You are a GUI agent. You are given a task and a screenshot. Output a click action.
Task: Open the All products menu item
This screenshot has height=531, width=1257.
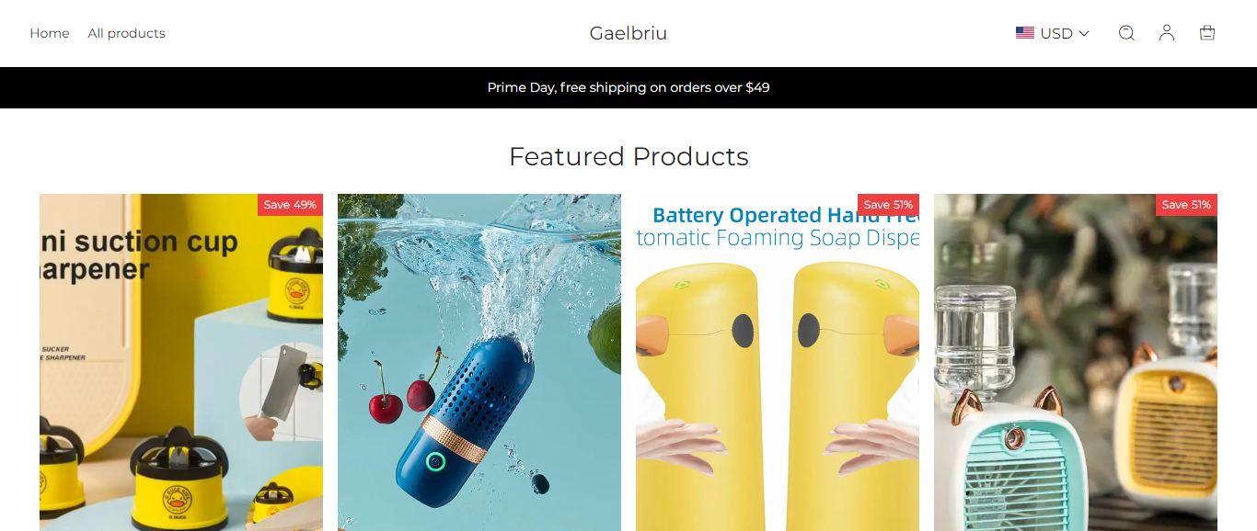127,33
